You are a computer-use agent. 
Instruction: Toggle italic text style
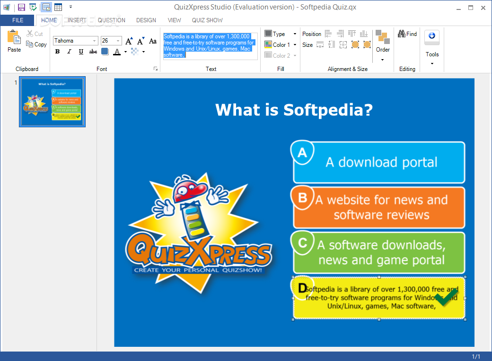pos(69,52)
